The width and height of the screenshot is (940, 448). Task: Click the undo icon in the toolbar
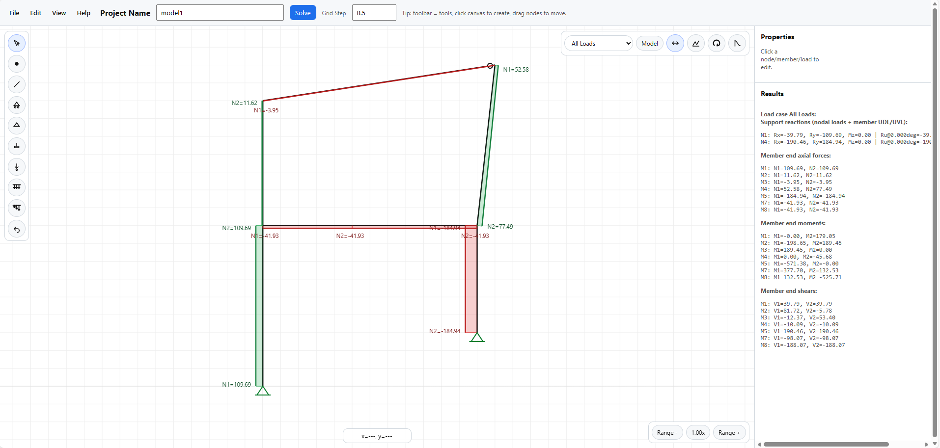tap(17, 230)
